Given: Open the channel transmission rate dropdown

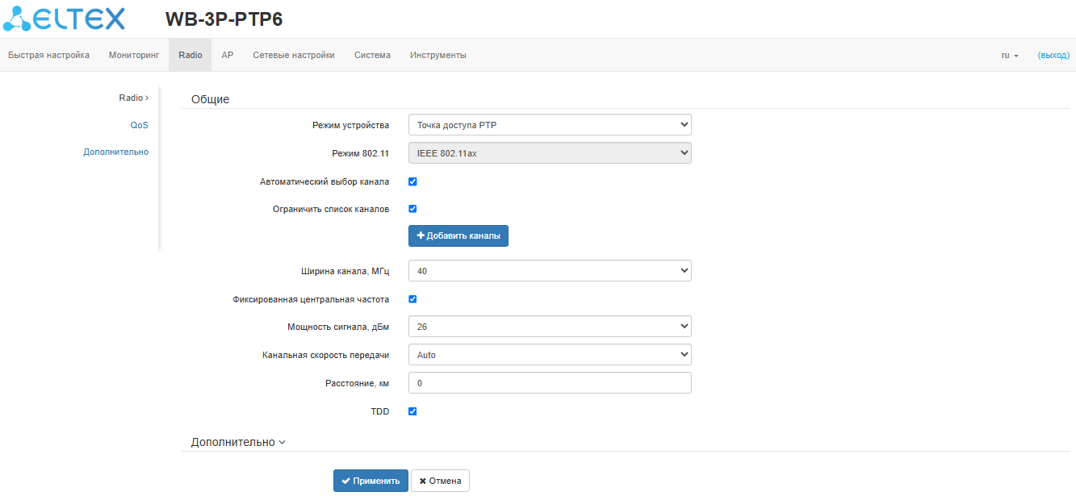Looking at the screenshot, I should coord(550,355).
